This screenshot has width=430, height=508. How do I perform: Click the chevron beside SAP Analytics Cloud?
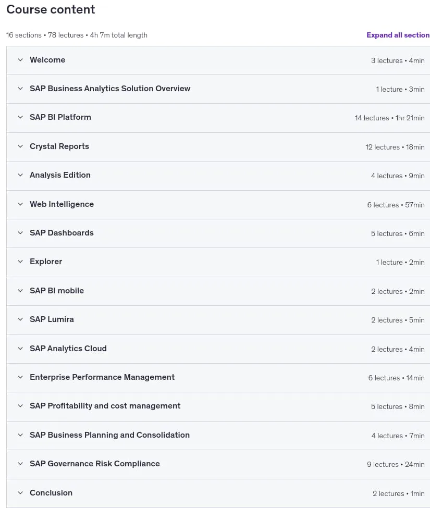point(20,349)
